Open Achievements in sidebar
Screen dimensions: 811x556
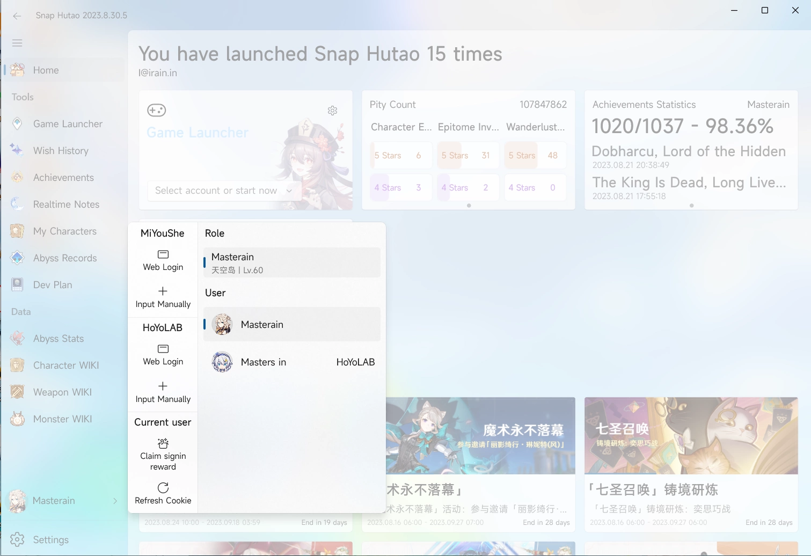(x=64, y=178)
